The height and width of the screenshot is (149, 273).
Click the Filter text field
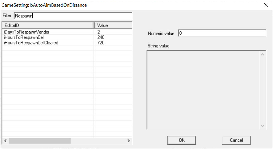[x=73, y=16]
